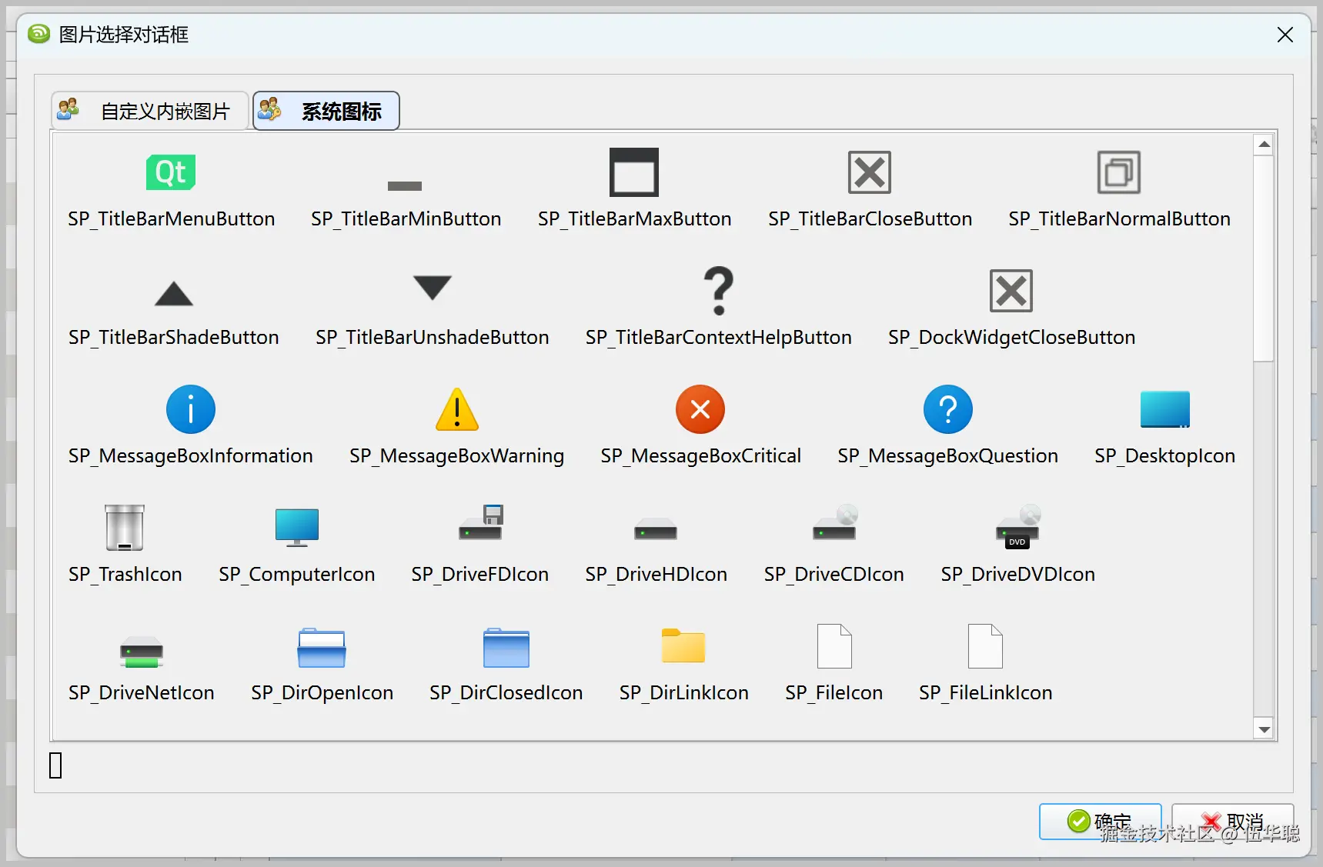Screen dimensions: 1323x867
Task: Choose the SP_MessageBoxQuestion blue icon
Action: (x=948, y=409)
